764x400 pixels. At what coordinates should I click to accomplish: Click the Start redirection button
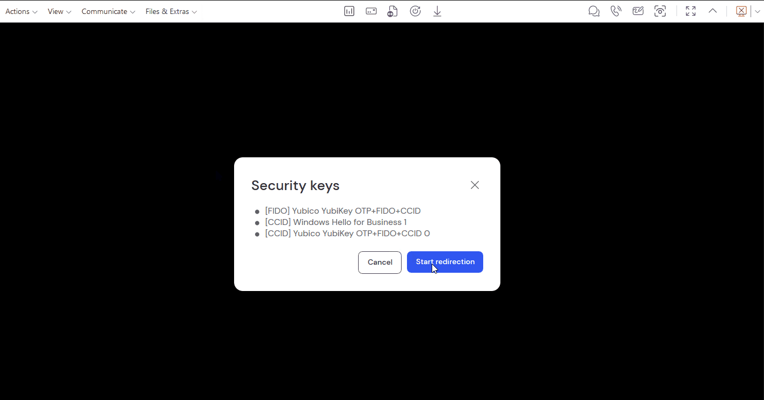[x=445, y=262]
